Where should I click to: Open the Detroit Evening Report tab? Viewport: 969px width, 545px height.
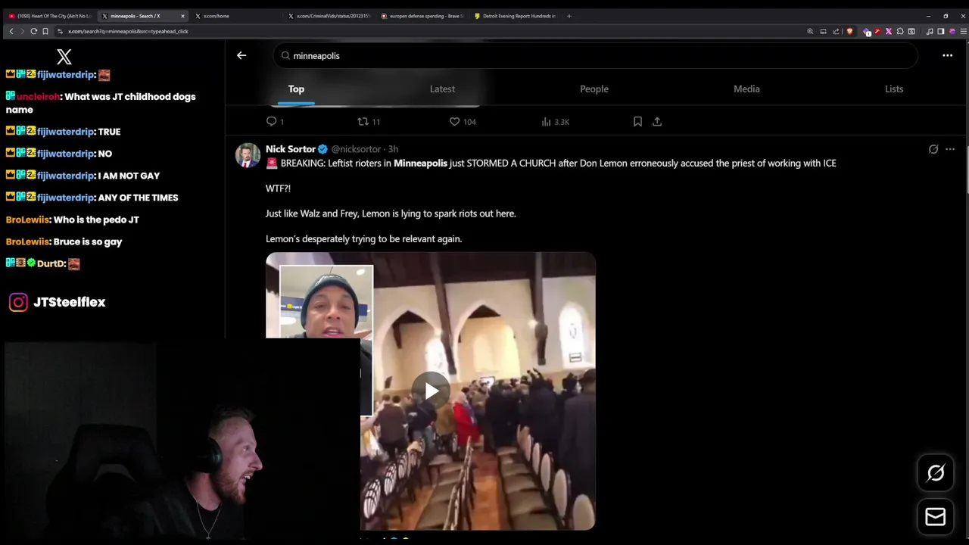point(515,16)
